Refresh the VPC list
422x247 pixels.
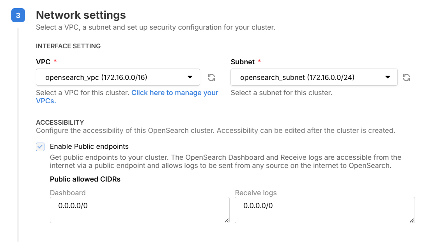(x=211, y=77)
